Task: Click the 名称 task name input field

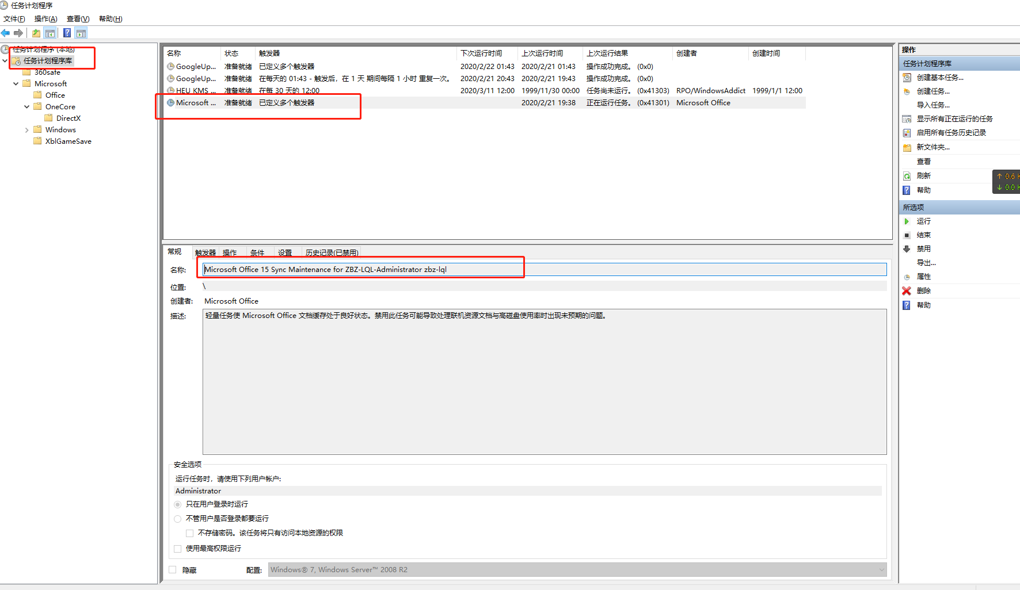Action: tap(545, 269)
